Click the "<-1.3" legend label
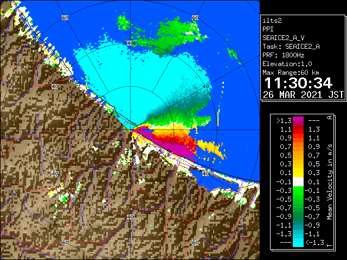 (314, 242)
